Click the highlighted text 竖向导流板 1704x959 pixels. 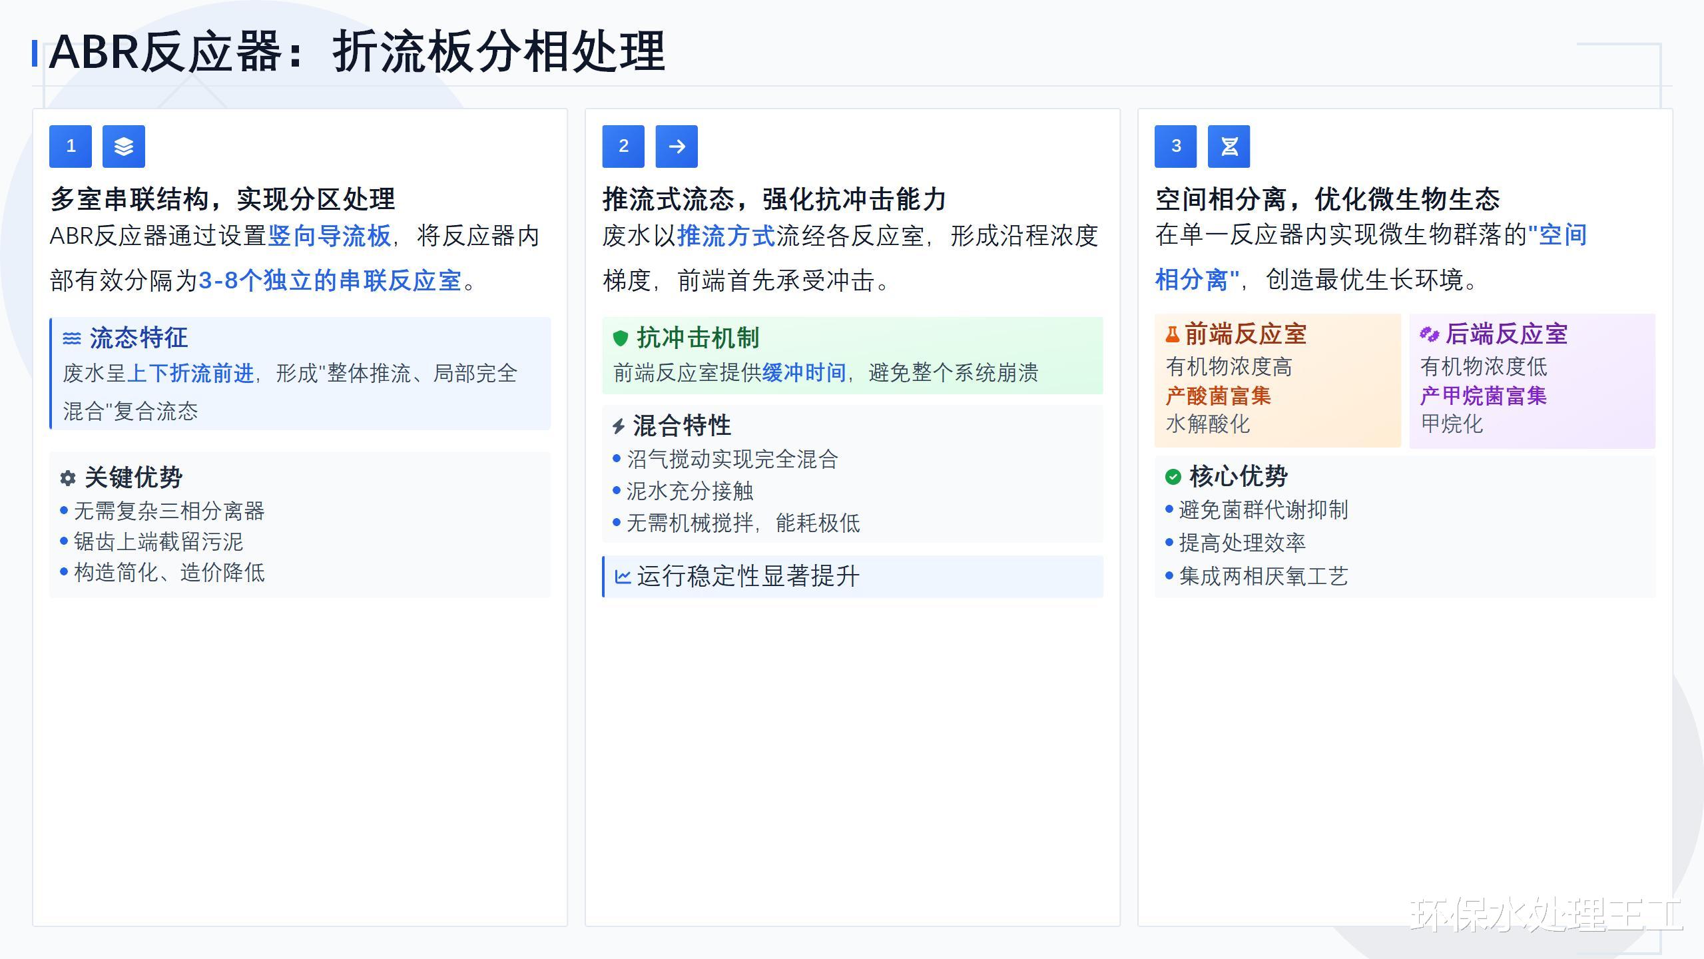click(x=329, y=236)
